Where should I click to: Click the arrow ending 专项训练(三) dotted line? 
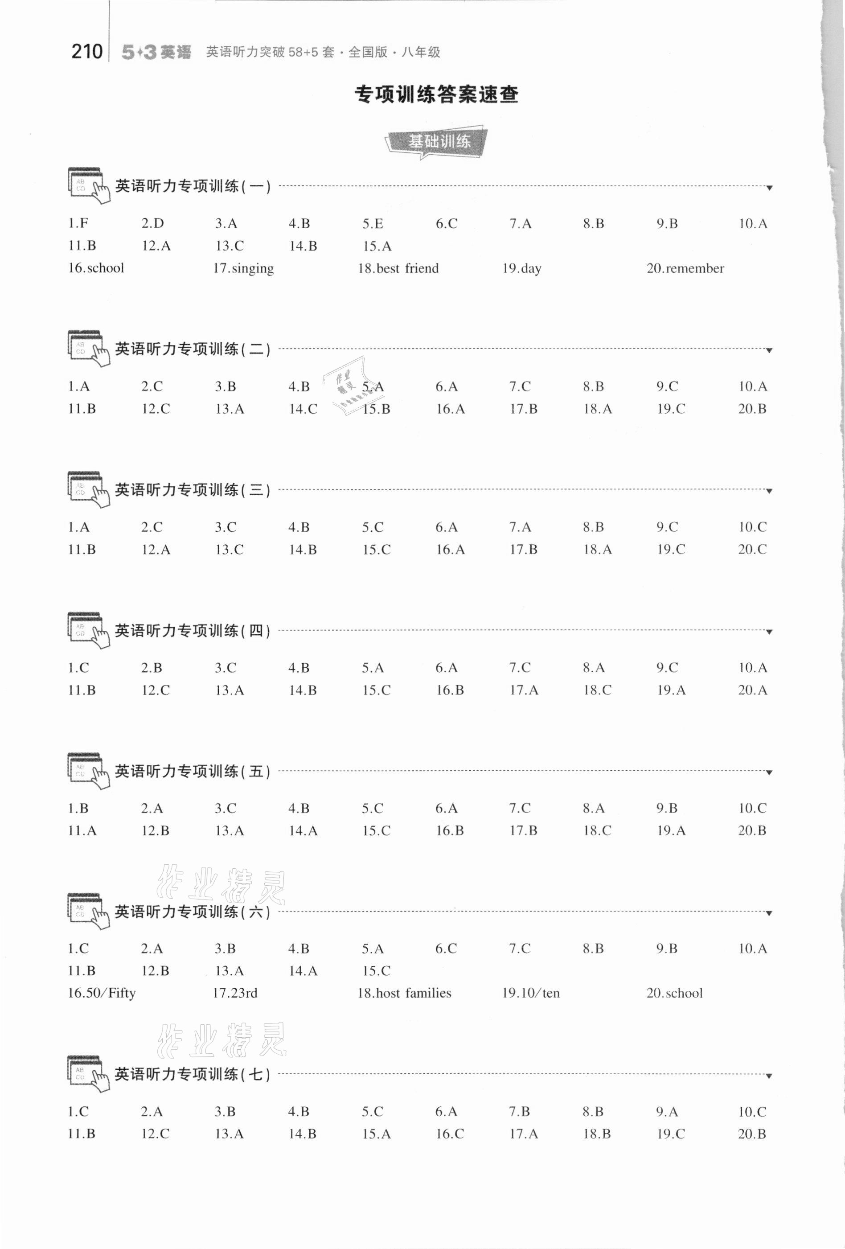click(769, 491)
